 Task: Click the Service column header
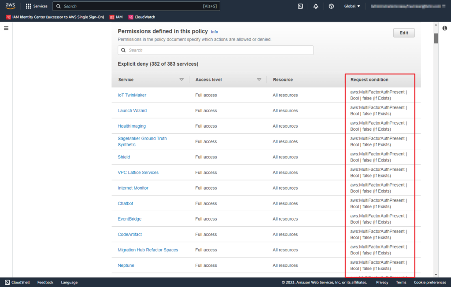point(126,80)
